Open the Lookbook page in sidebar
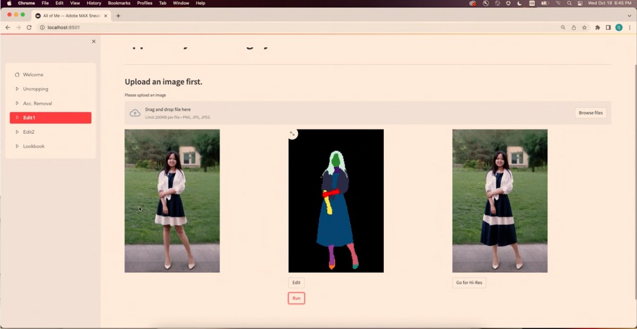The width and height of the screenshot is (637, 329). 50,146
